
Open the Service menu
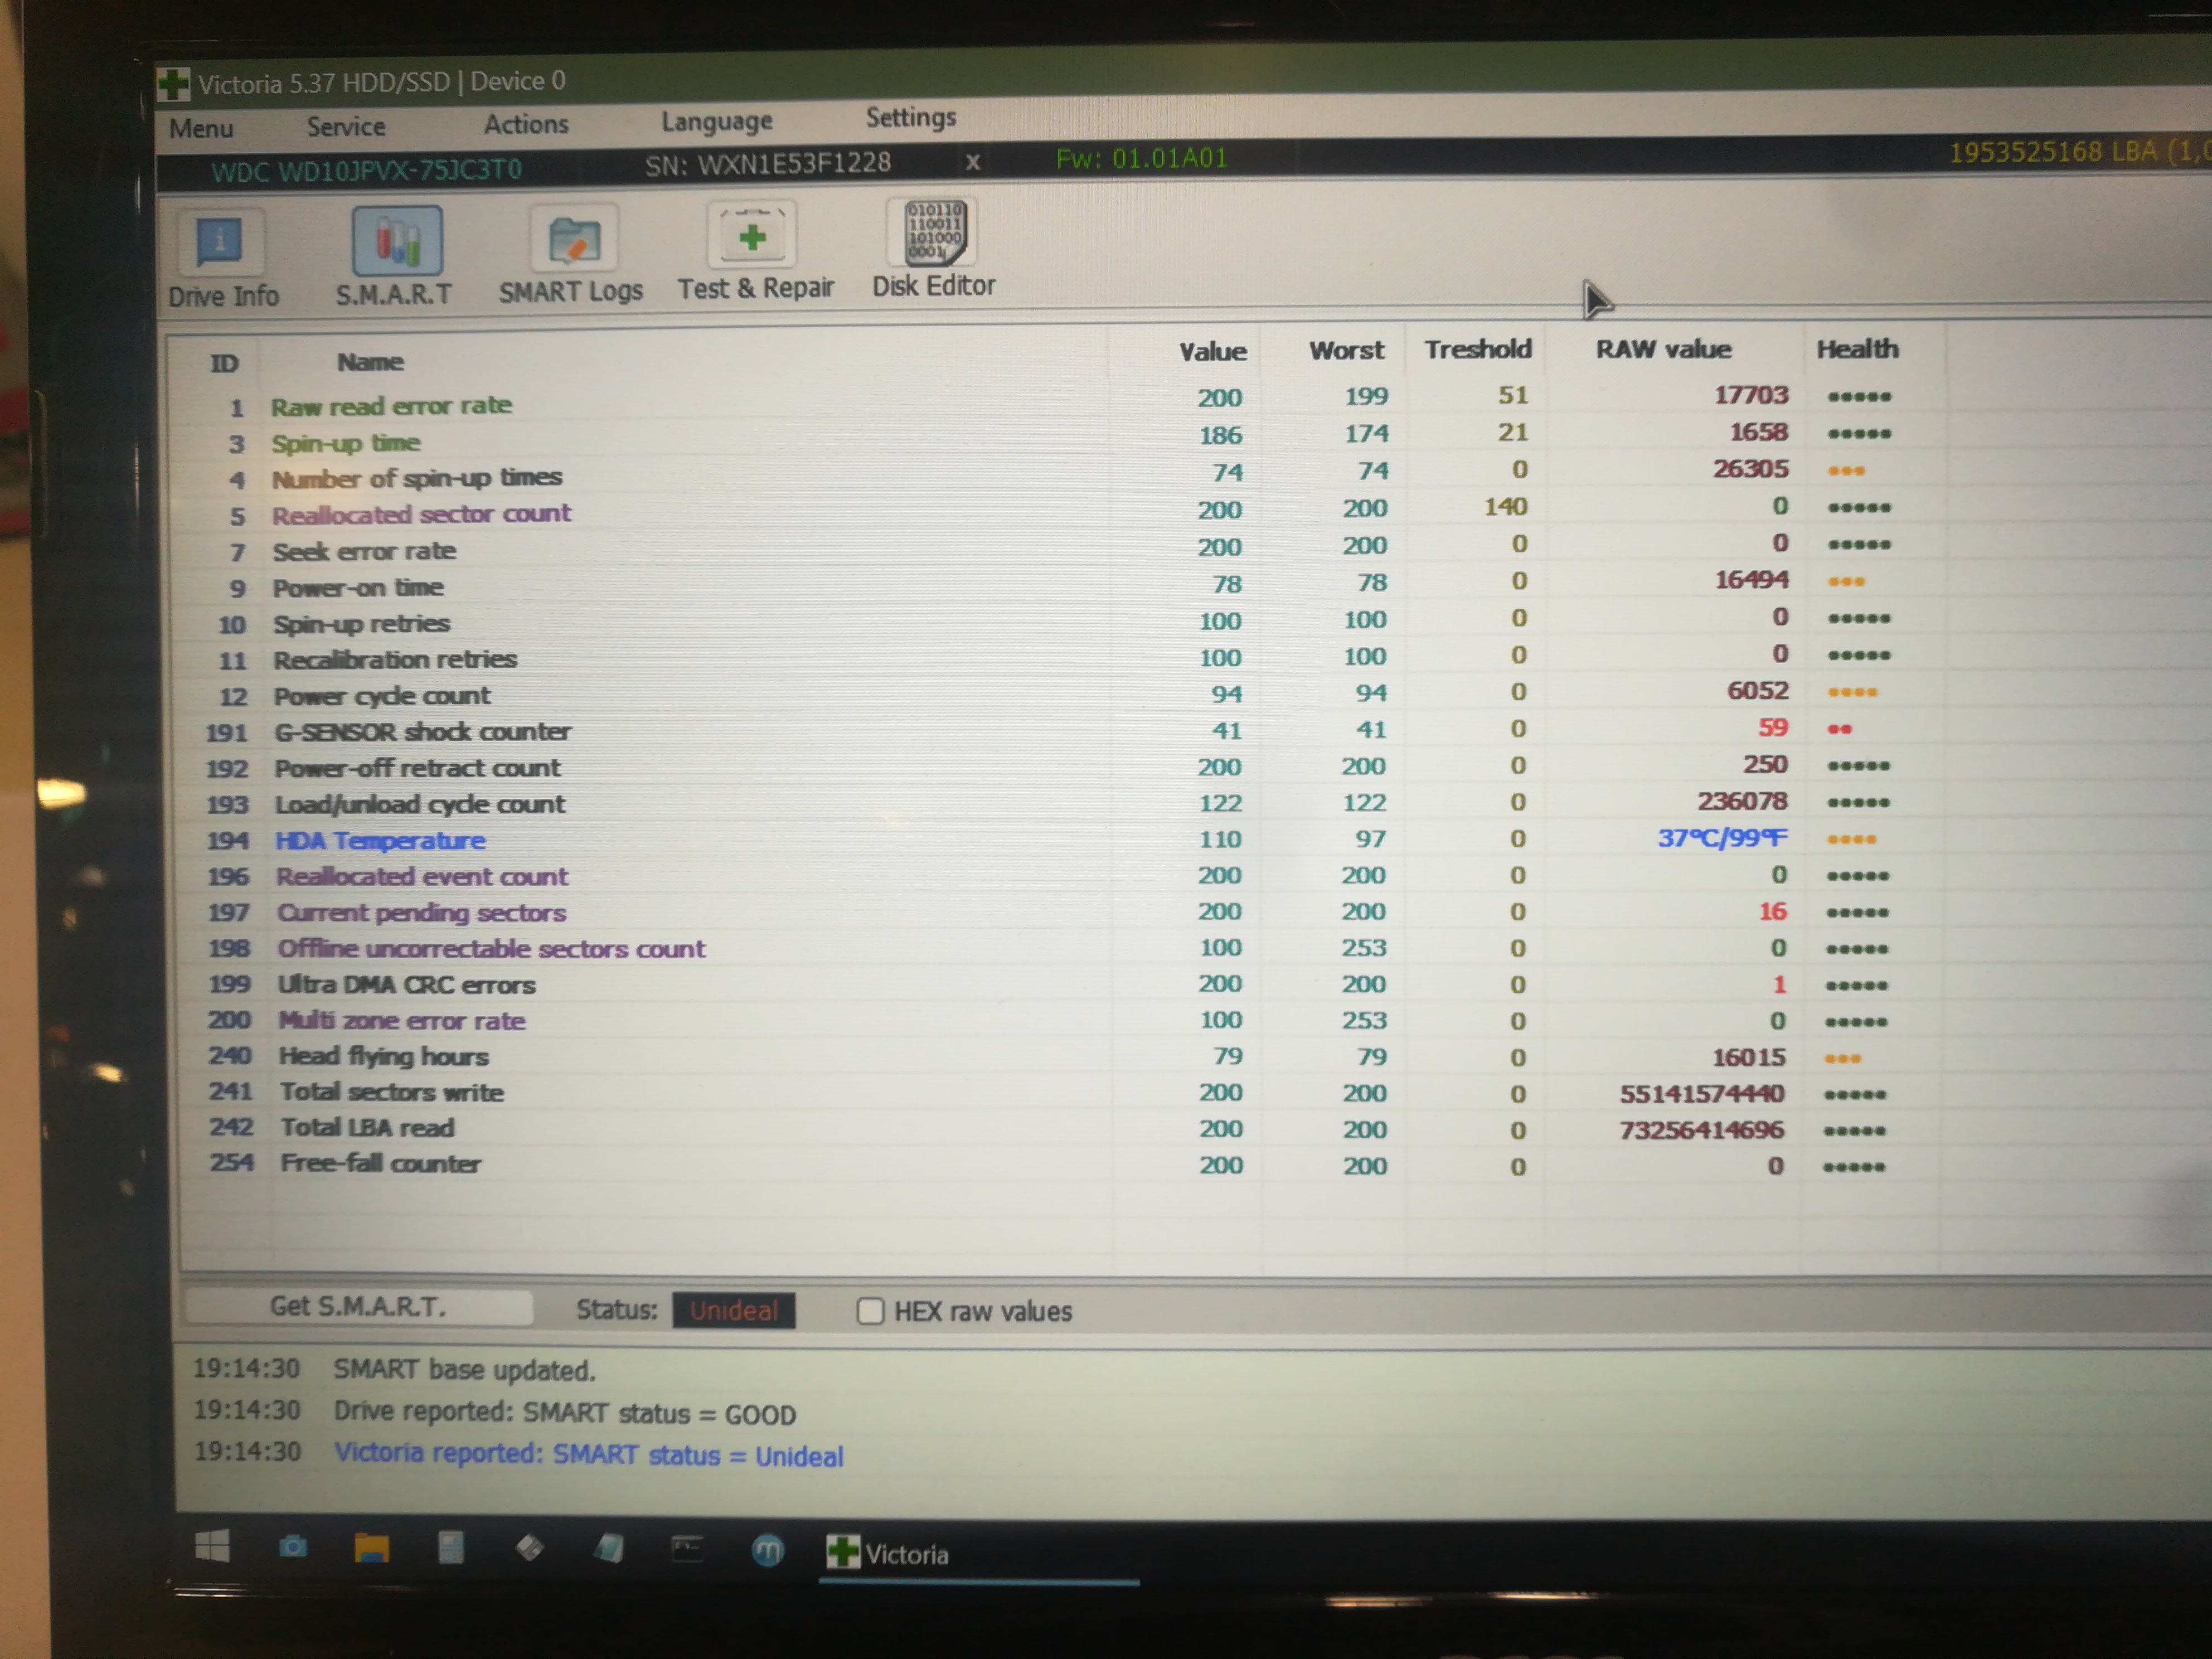[x=346, y=127]
